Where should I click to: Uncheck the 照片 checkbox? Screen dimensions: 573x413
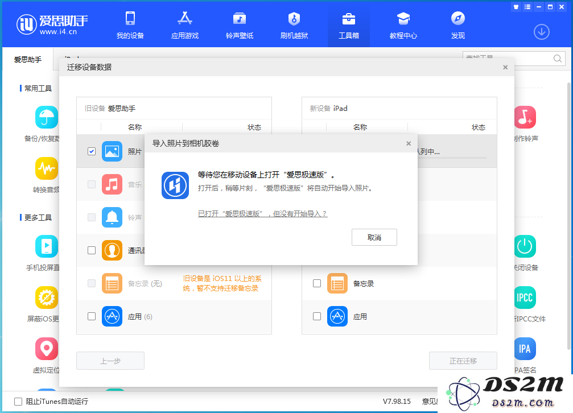[92, 151]
